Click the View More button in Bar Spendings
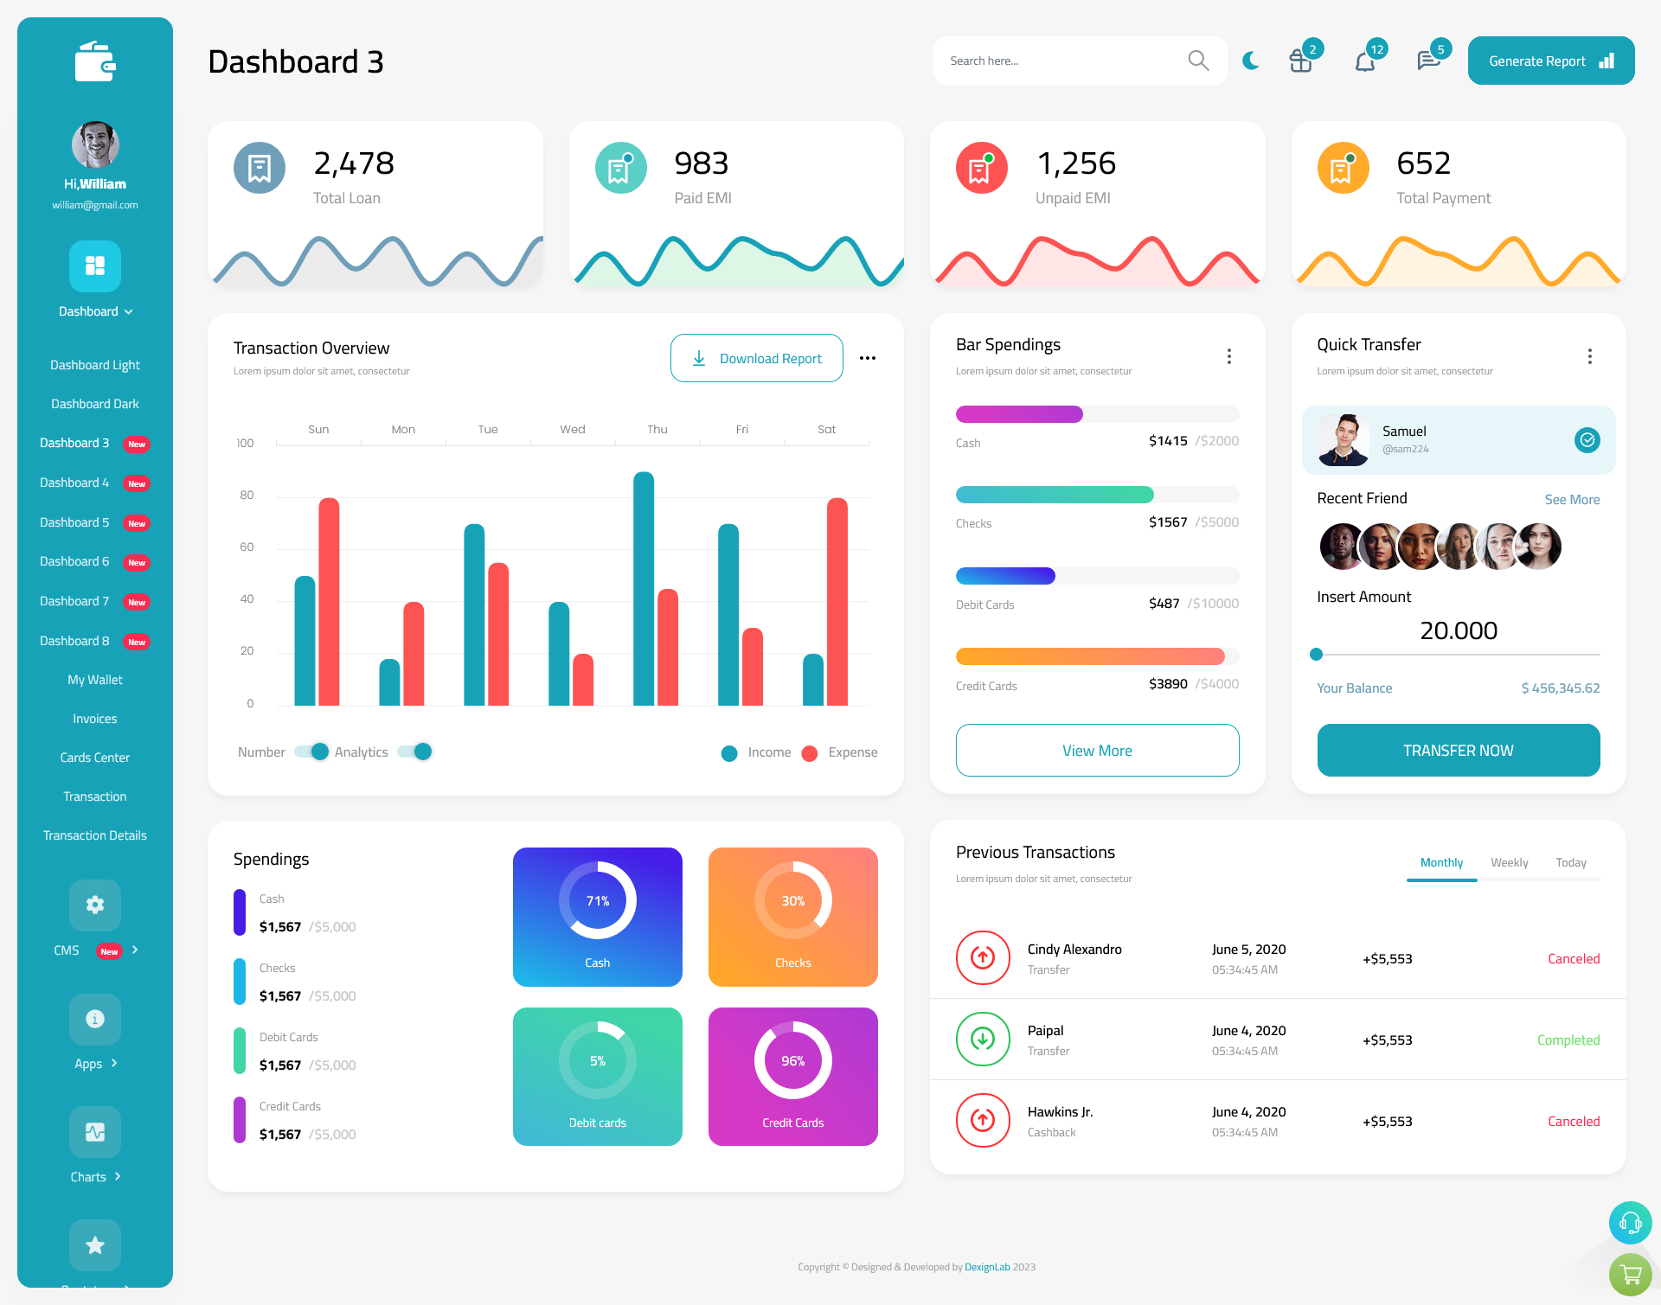Viewport: 1661px width, 1305px height. tap(1094, 748)
